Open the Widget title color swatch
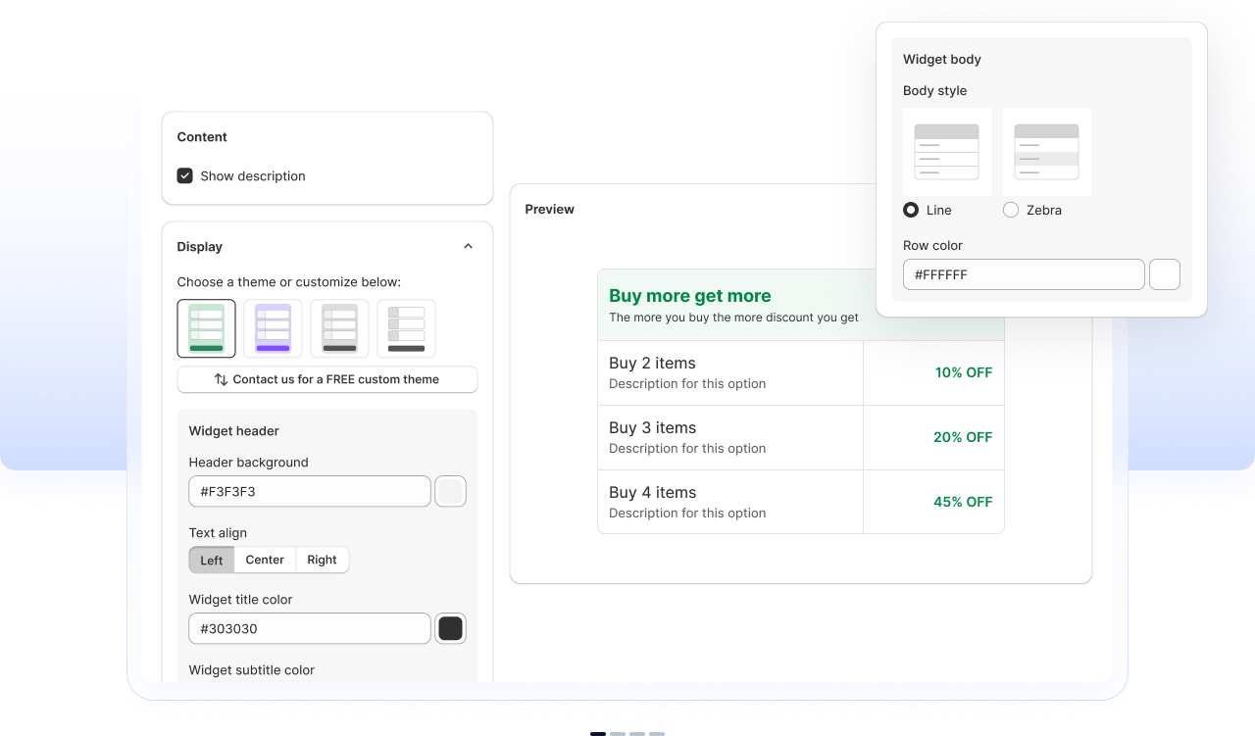Screen dimensions: 1255x736 click(x=450, y=629)
